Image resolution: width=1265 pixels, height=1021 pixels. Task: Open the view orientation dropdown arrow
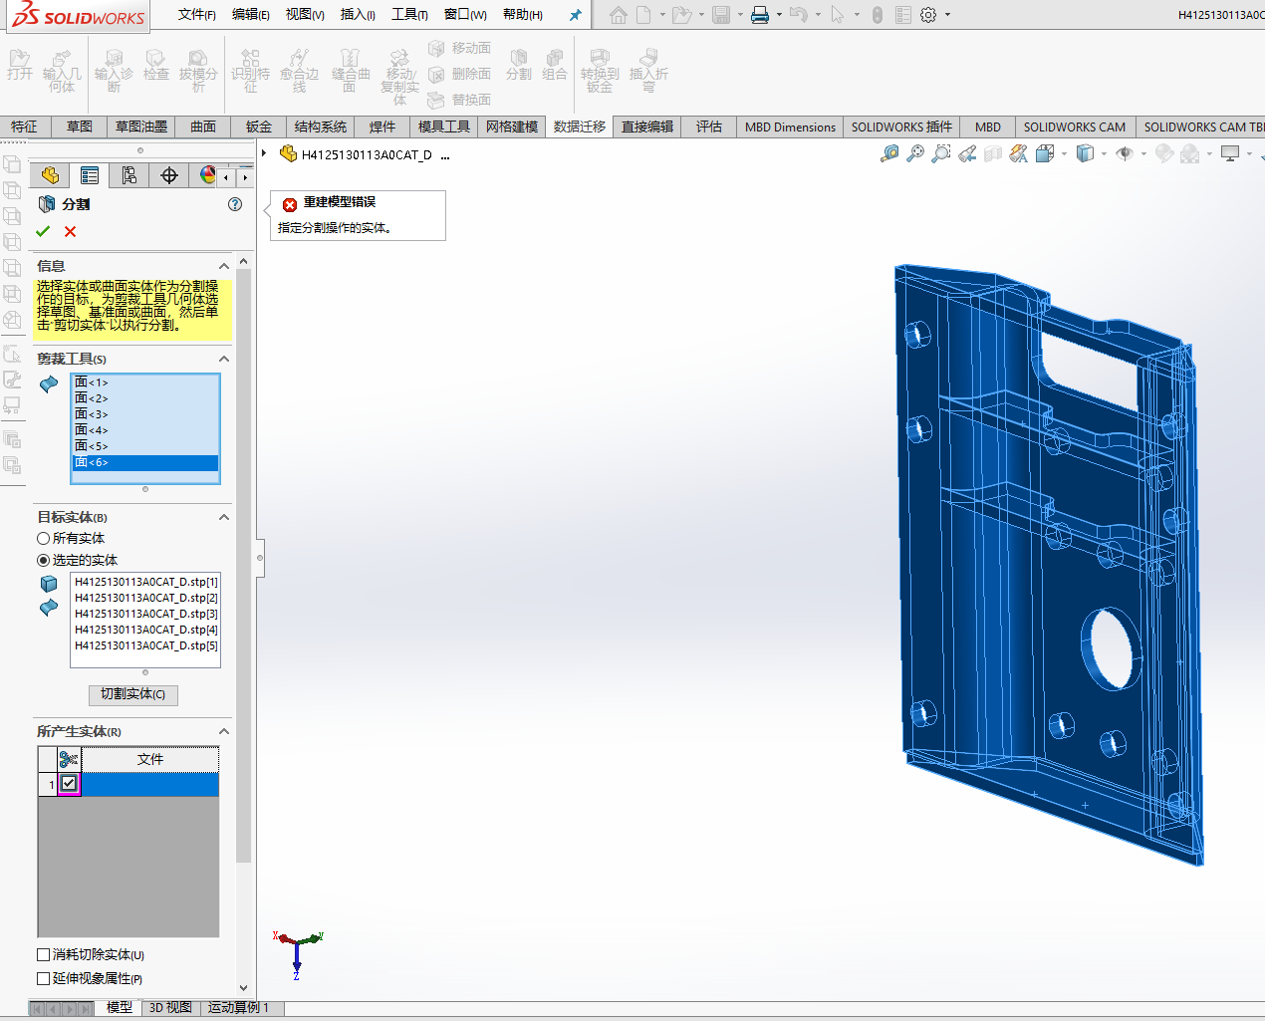point(1065,153)
